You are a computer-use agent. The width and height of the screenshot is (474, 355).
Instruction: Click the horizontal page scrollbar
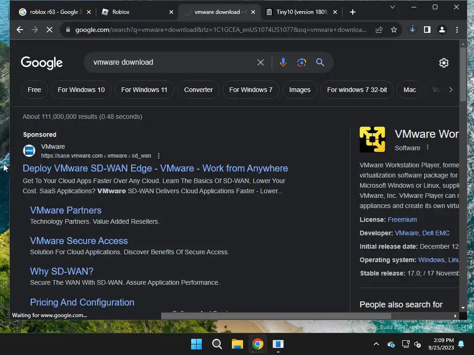point(276,316)
